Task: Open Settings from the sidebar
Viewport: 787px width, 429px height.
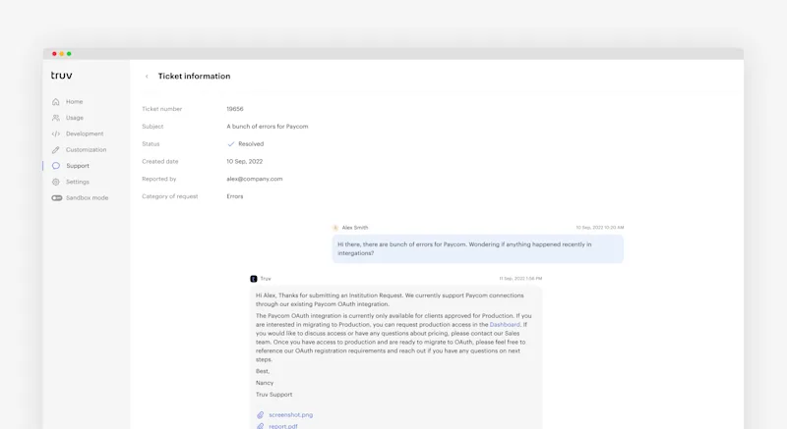Action: [x=78, y=182]
